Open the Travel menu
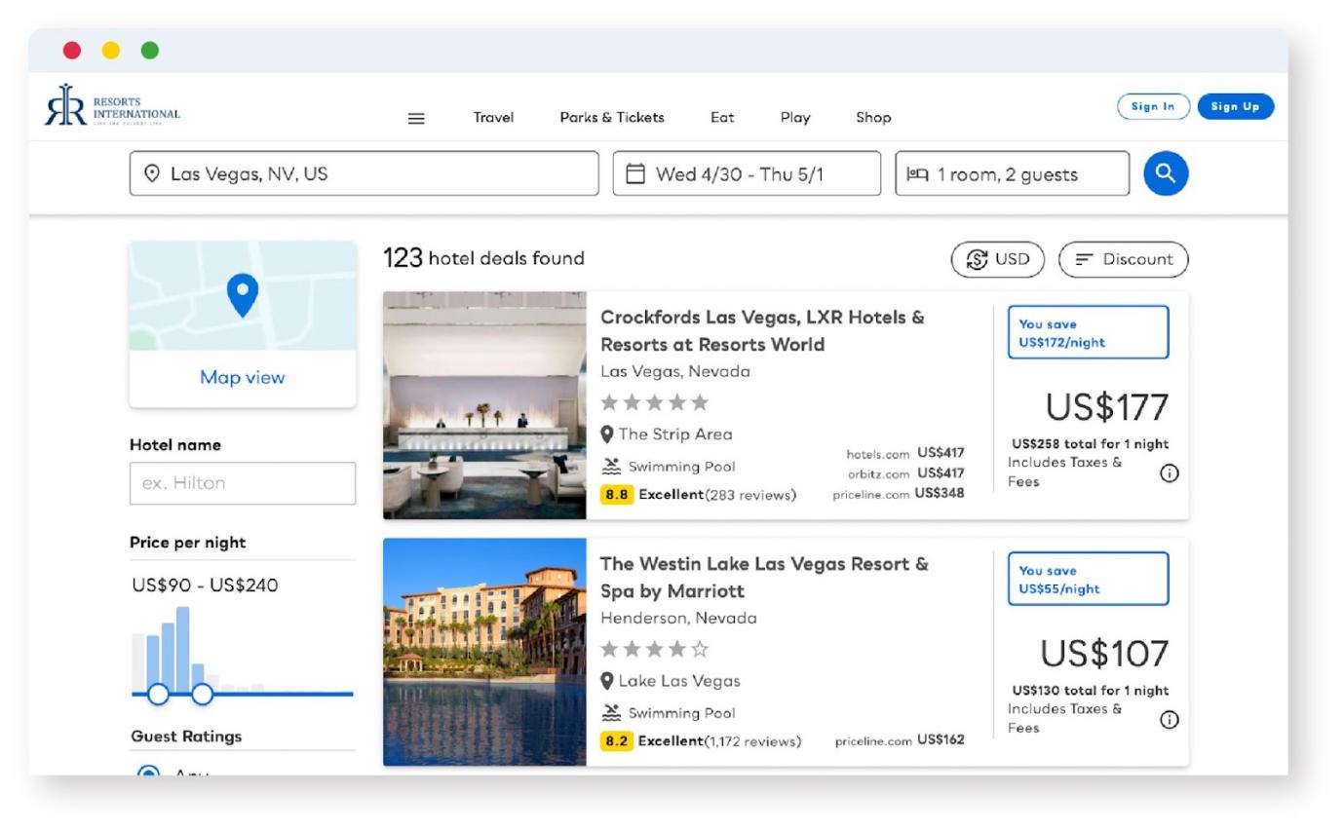Screen dimensions: 1344x831 pyautogui.click(x=493, y=118)
